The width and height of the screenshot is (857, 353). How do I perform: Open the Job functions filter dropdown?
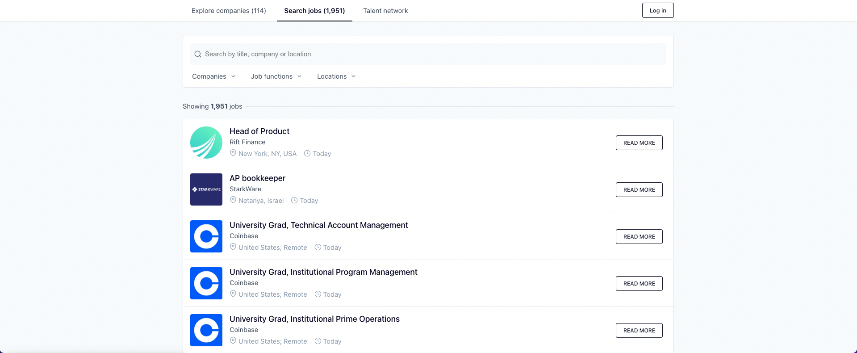tap(276, 76)
